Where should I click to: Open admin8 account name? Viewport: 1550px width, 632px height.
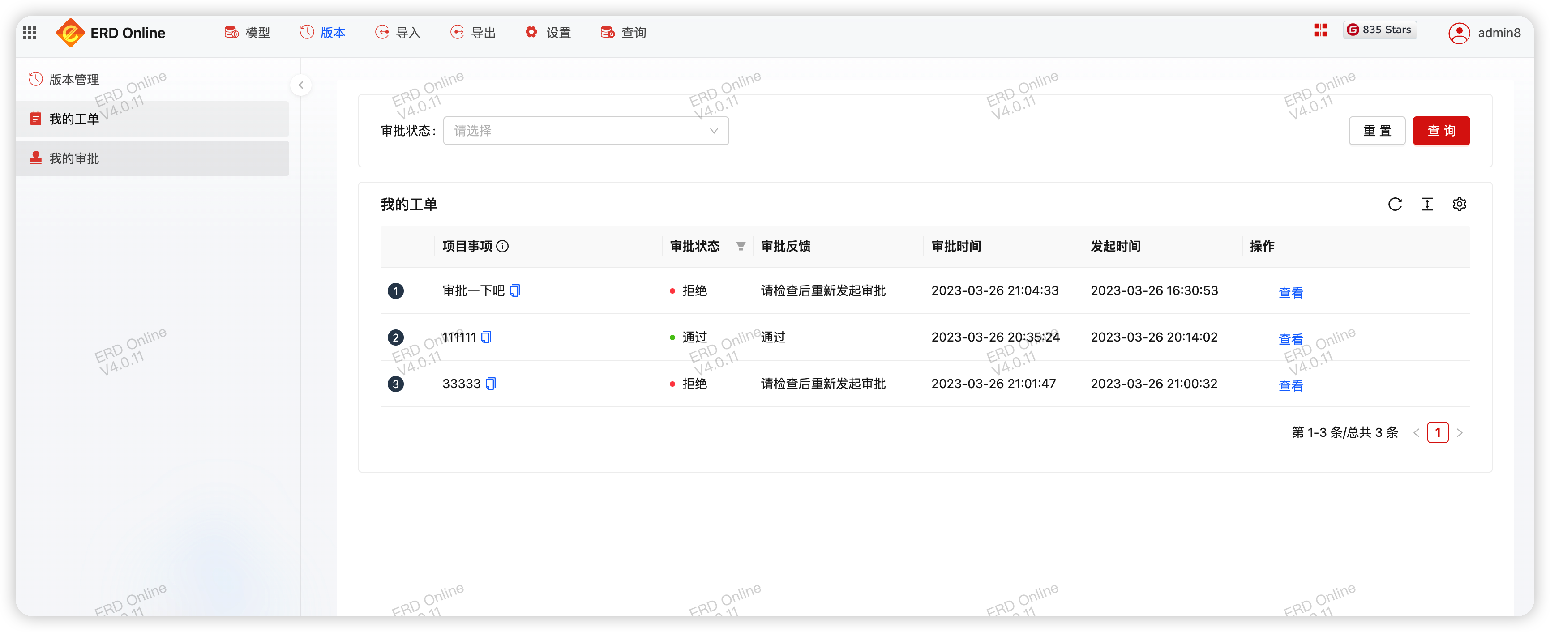click(1499, 33)
